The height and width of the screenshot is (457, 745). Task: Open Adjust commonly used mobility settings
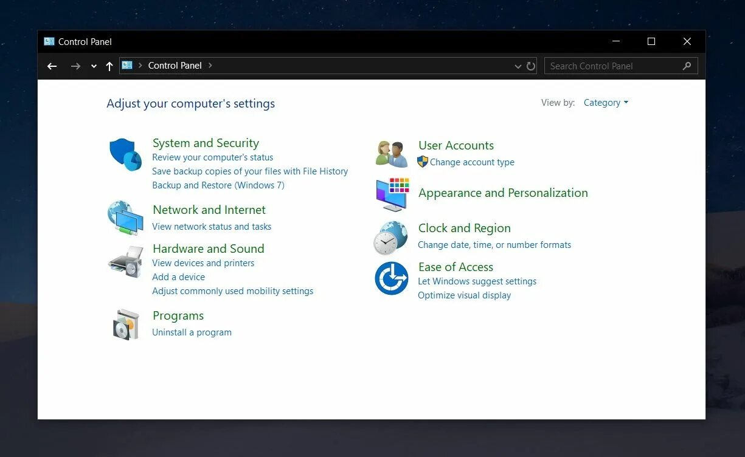click(233, 291)
